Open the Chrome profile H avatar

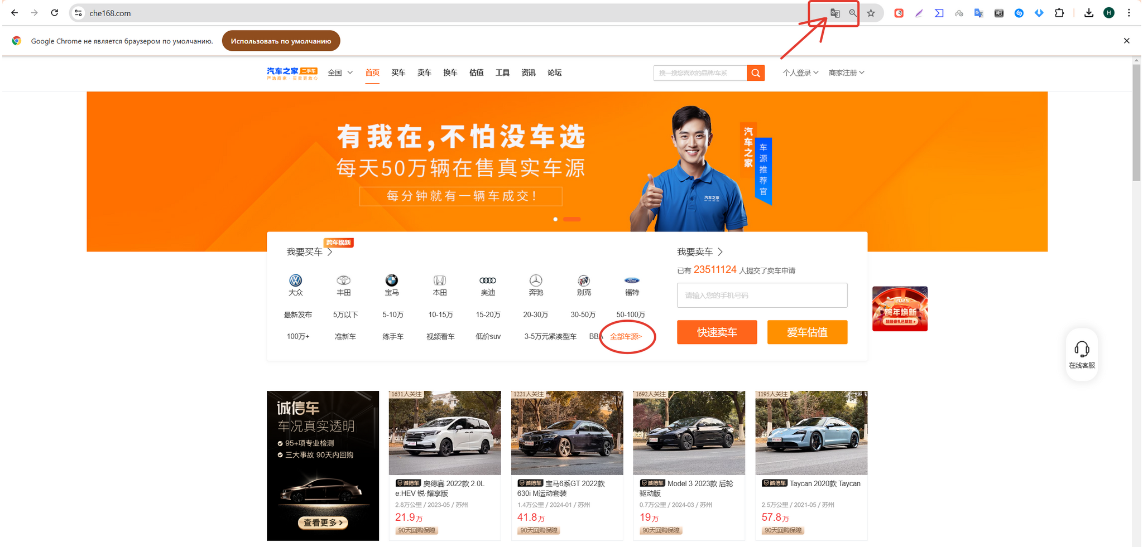[x=1109, y=13]
